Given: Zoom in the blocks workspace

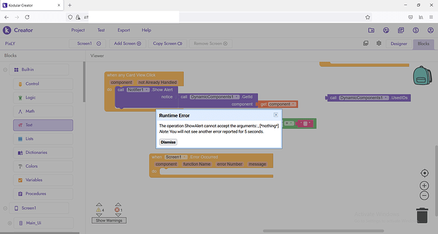Looking at the screenshot, I should [424, 186].
